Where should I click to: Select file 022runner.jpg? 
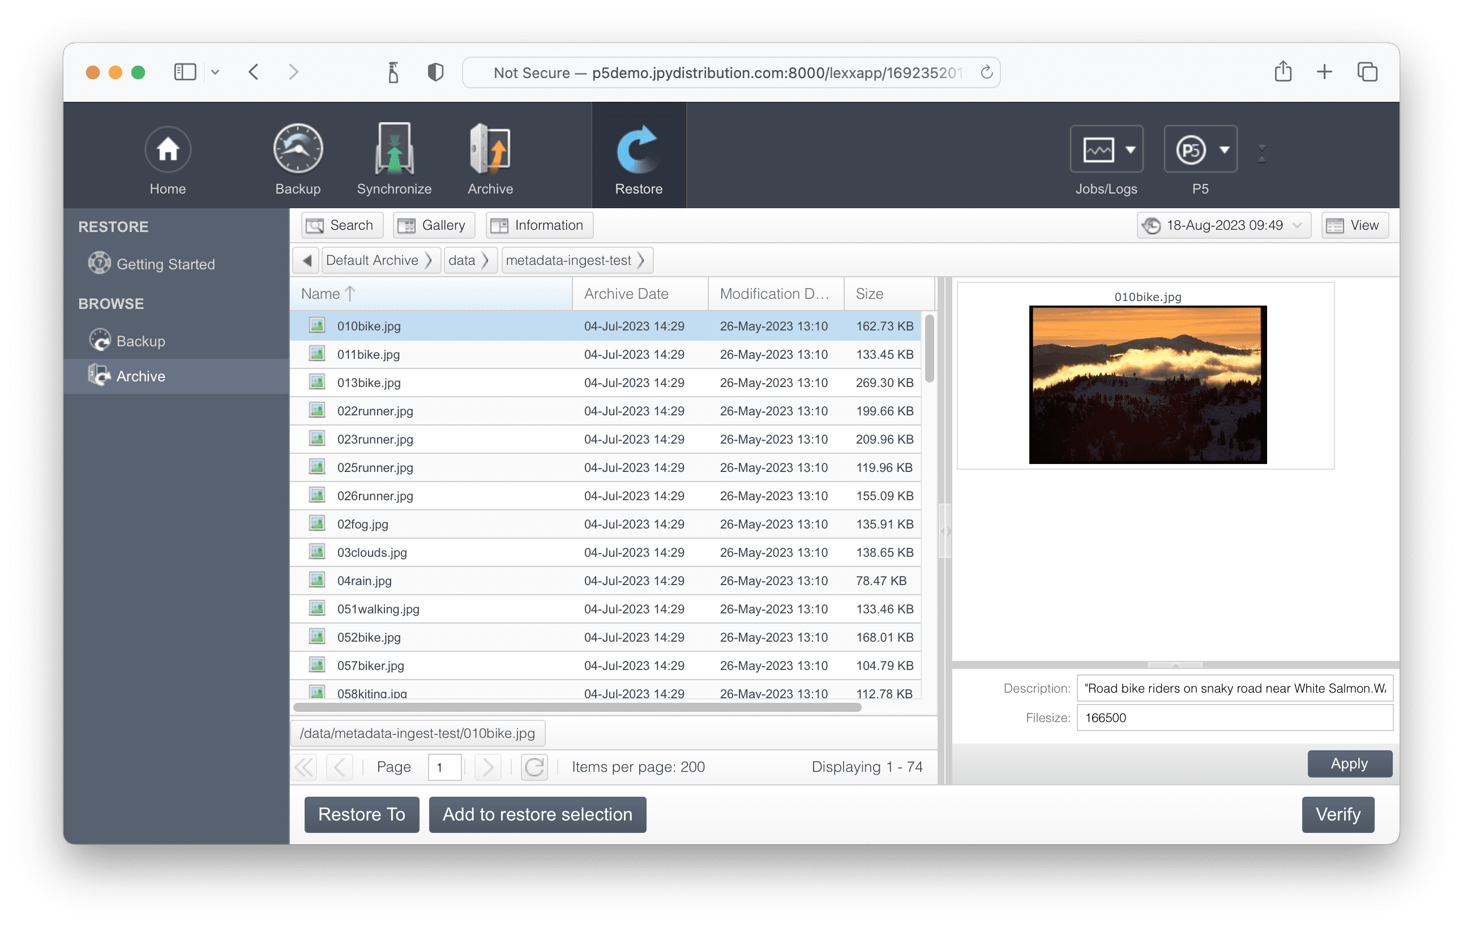point(605,411)
